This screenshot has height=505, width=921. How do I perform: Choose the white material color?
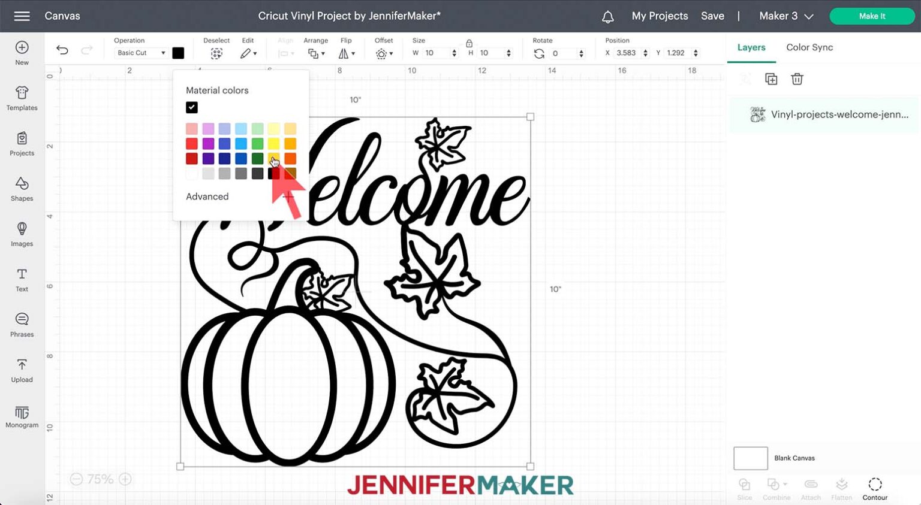pos(192,174)
